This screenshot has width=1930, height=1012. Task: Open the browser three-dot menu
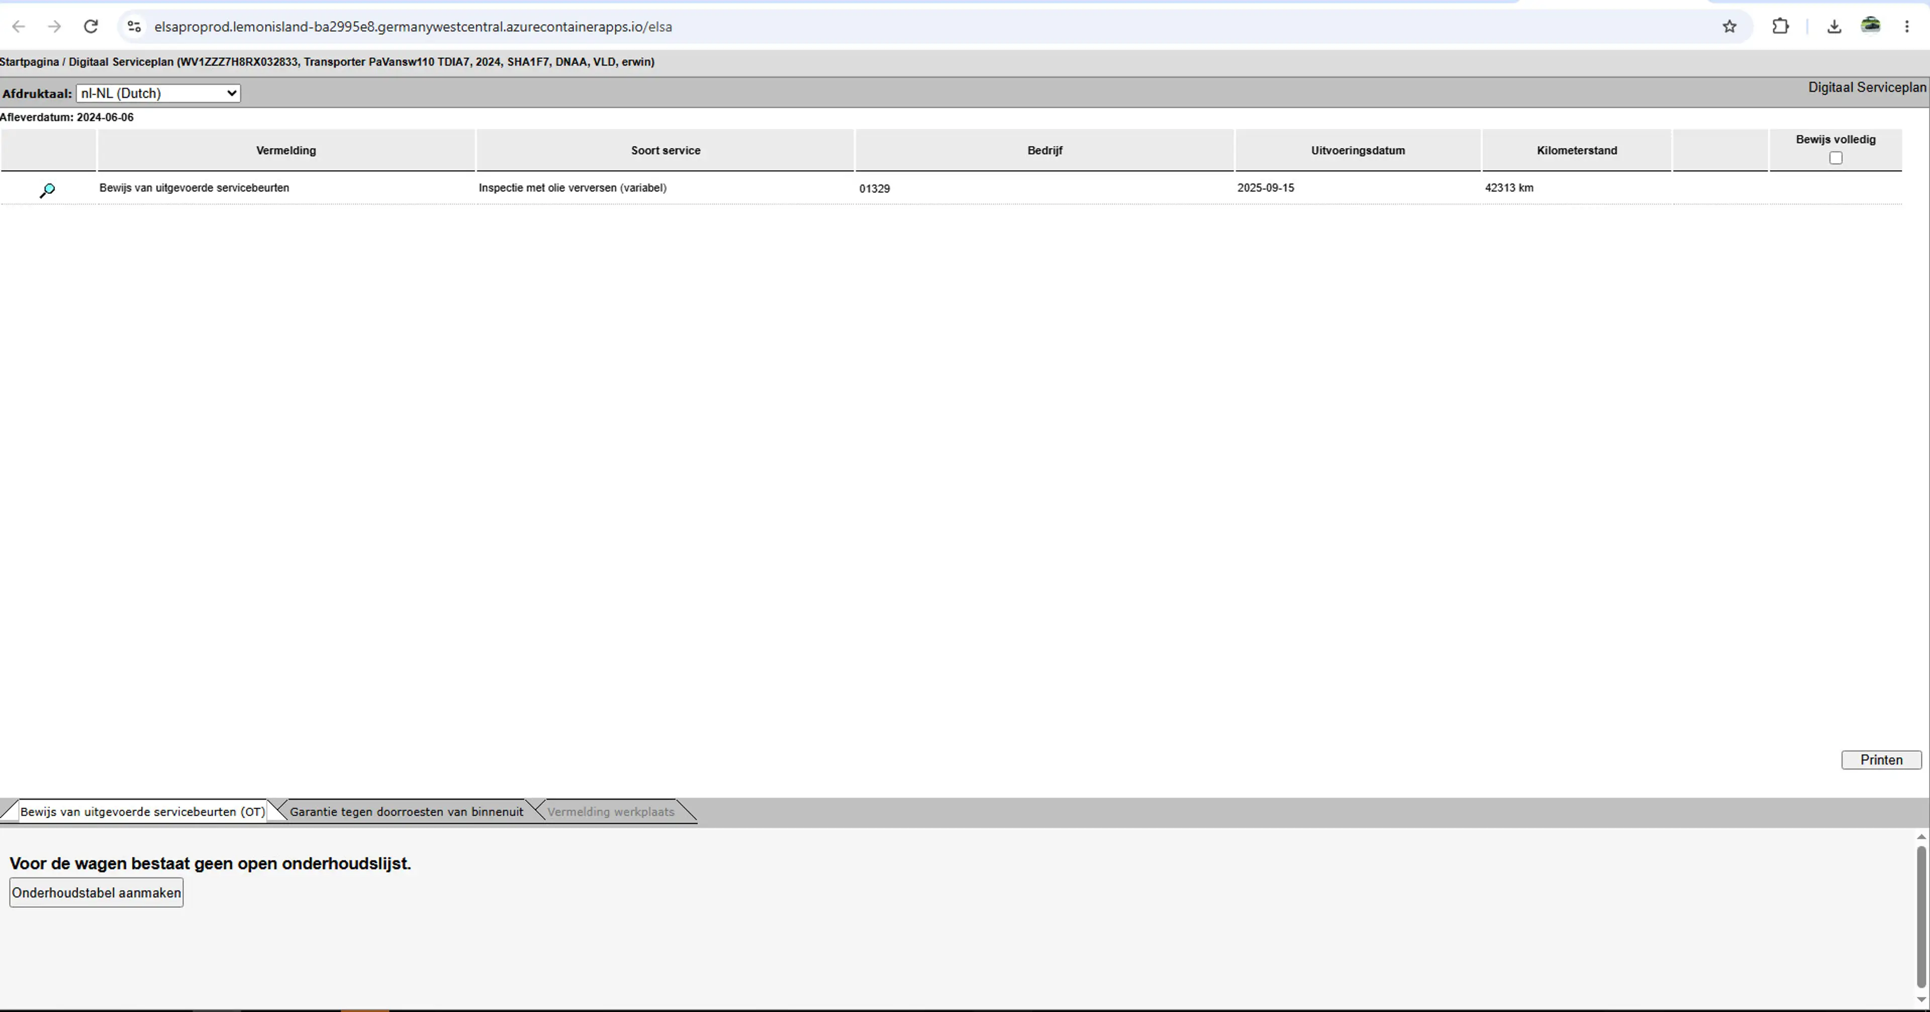[1907, 27]
